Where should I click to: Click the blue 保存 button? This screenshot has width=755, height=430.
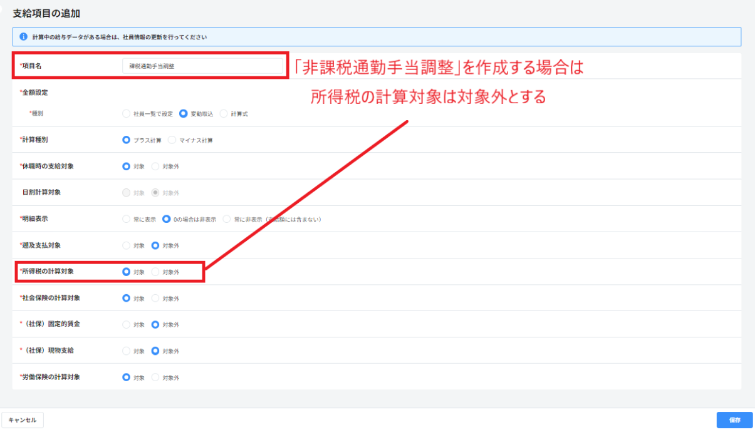click(x=735, y=420)
